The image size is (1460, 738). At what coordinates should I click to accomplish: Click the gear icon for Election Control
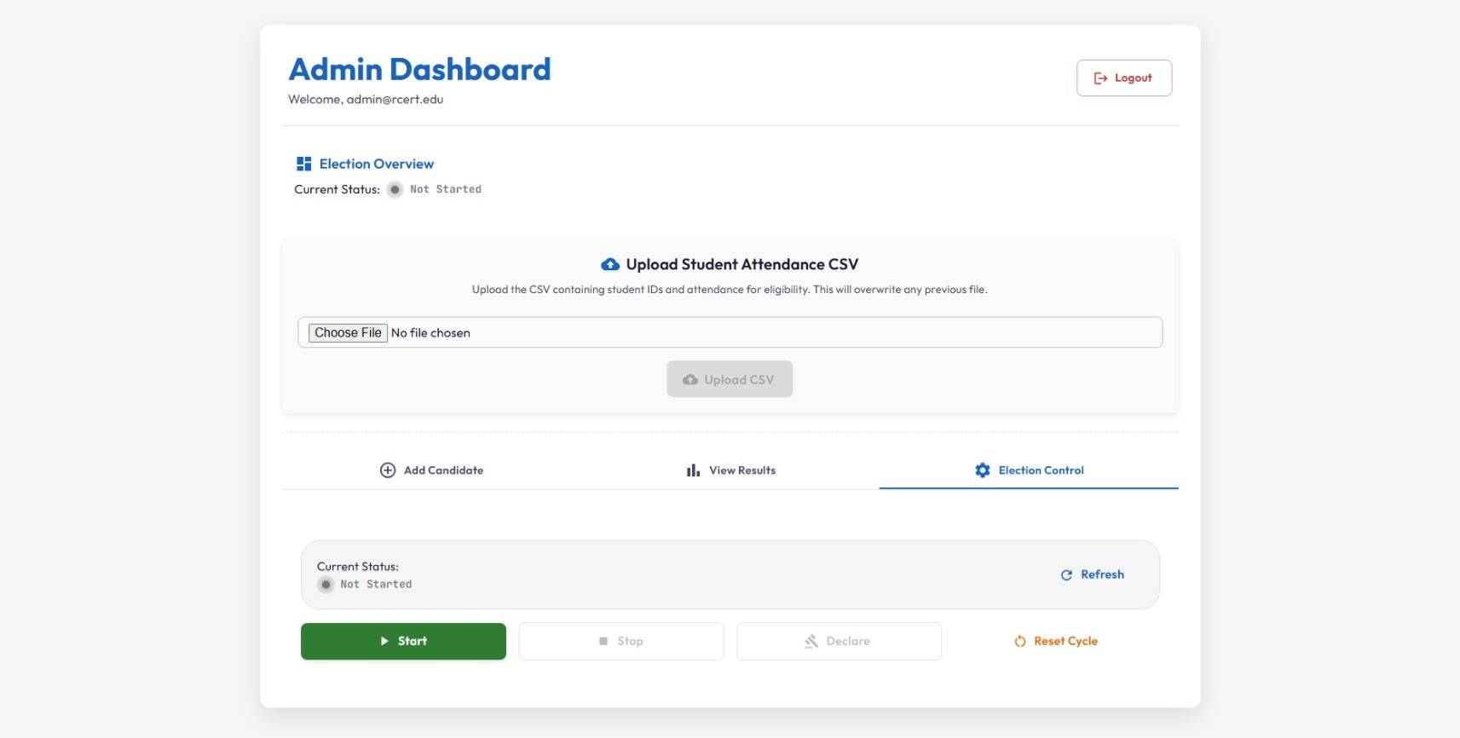[x=983, y=470]
